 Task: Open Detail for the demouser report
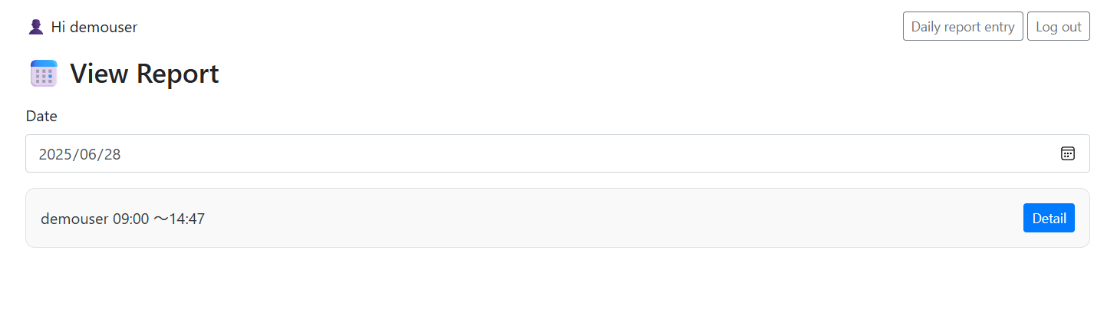coord(1048,218)
